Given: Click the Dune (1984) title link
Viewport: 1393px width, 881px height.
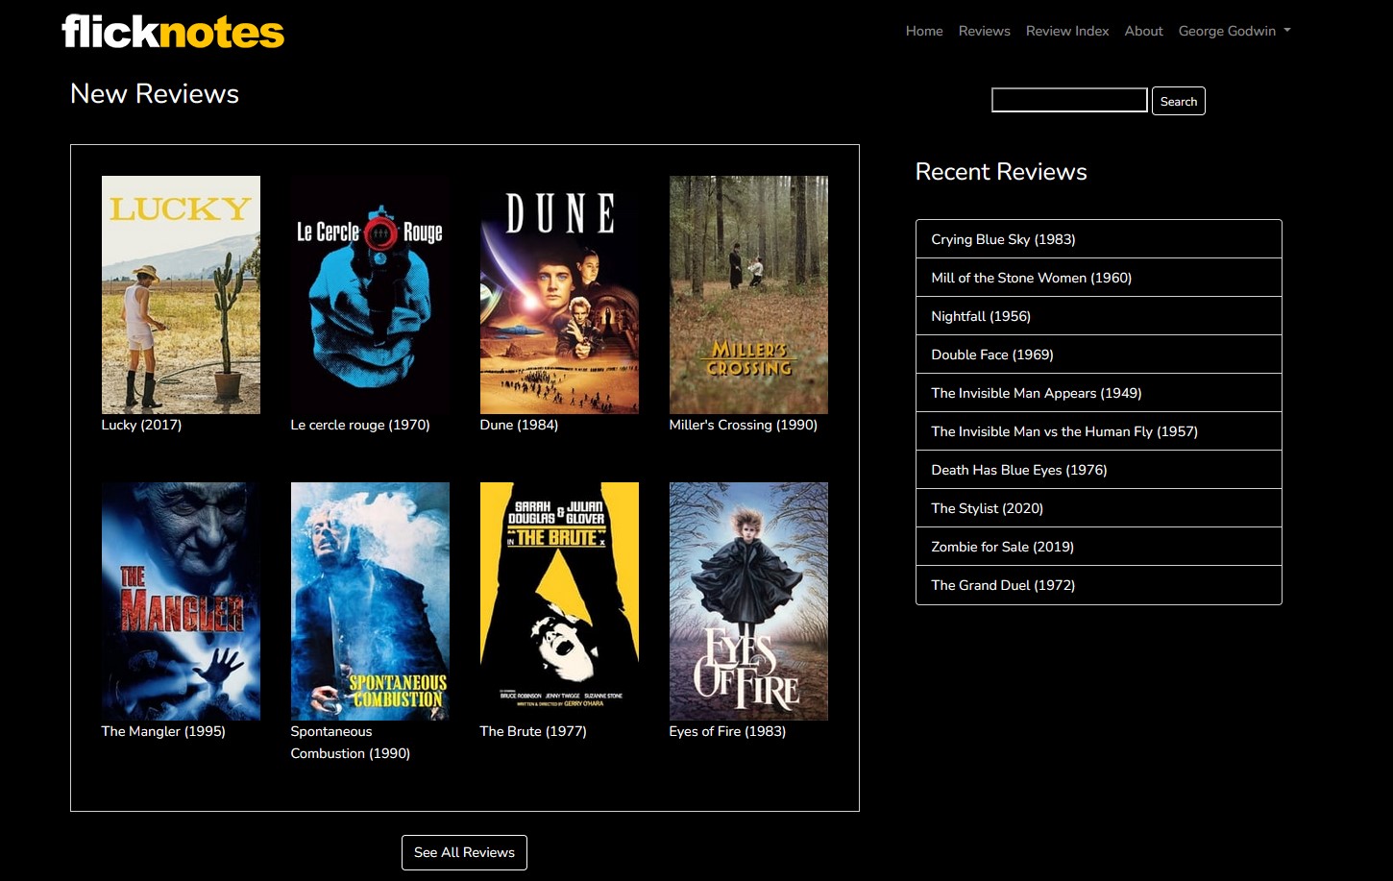Looking at the screenshot, I should tap(519, 425).
